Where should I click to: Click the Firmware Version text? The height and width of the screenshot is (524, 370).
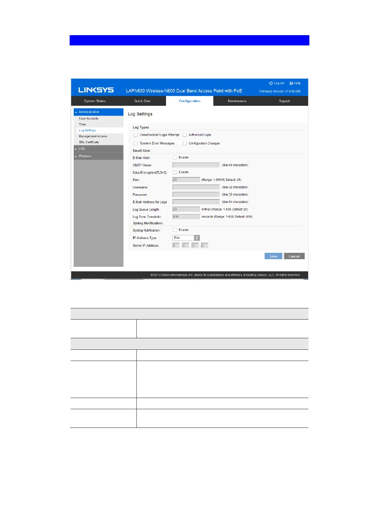(280, 91)
